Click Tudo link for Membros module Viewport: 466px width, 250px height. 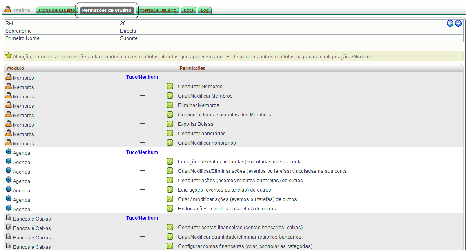pyautogui.click(x=132, y=77)
